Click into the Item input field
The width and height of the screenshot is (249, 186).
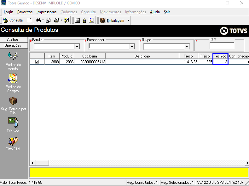pos(222,46)
